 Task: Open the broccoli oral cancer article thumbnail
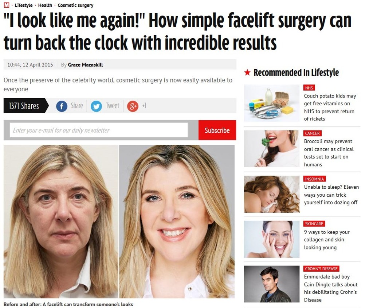[272, 149]
